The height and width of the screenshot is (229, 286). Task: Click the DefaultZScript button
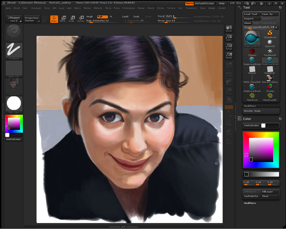coord(204,3)
